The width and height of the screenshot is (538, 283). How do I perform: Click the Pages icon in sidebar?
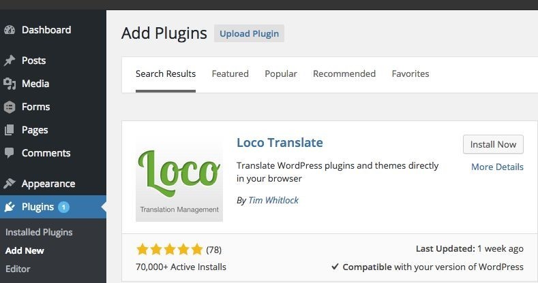pos(10,130)
